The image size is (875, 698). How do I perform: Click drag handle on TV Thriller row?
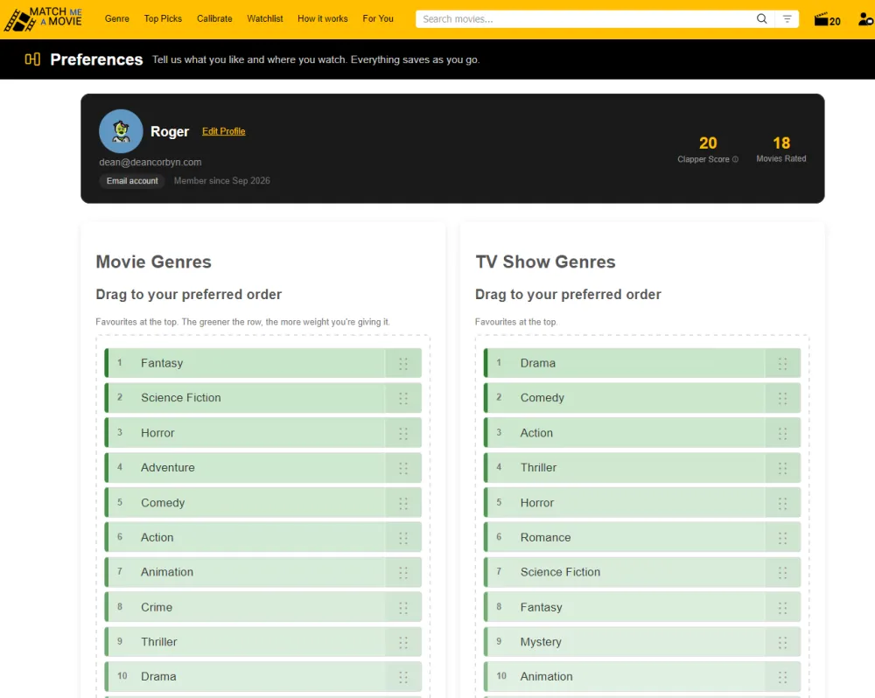tap(782, 468)
